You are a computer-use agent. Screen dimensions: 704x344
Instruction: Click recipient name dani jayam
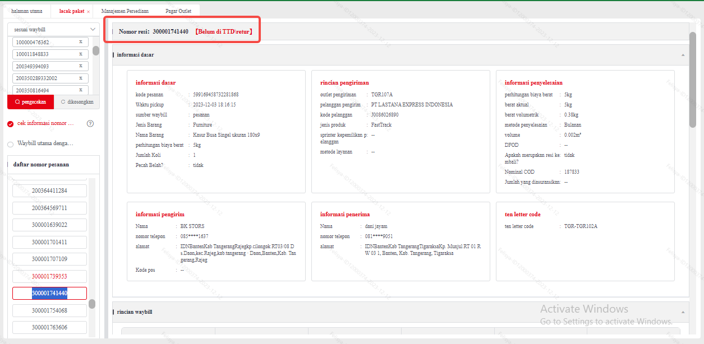376,226
